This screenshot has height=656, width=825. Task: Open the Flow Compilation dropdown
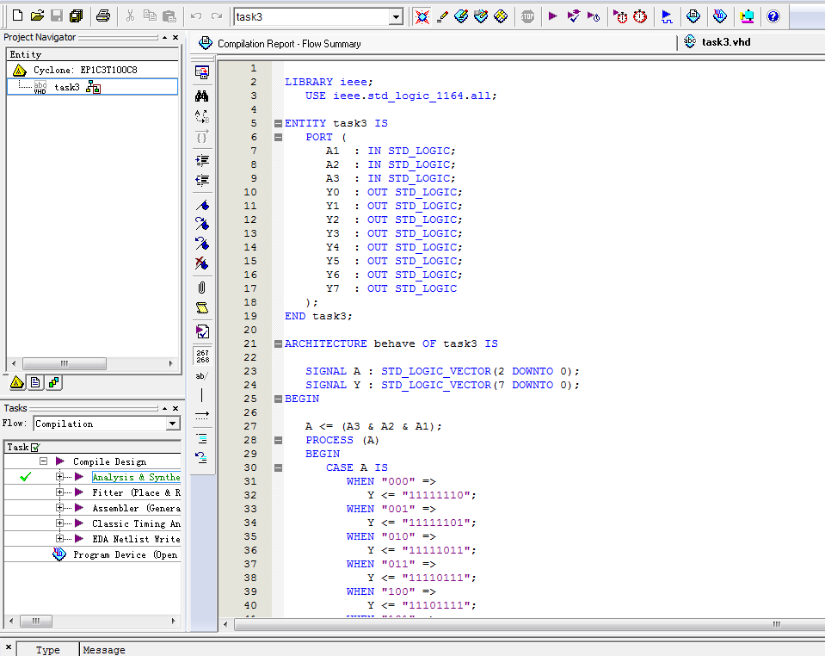[173, 424]
